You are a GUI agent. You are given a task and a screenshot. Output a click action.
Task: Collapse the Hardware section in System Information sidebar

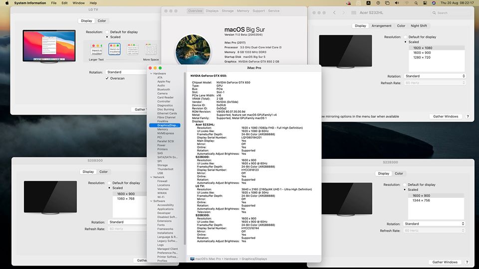coord(151,74)
